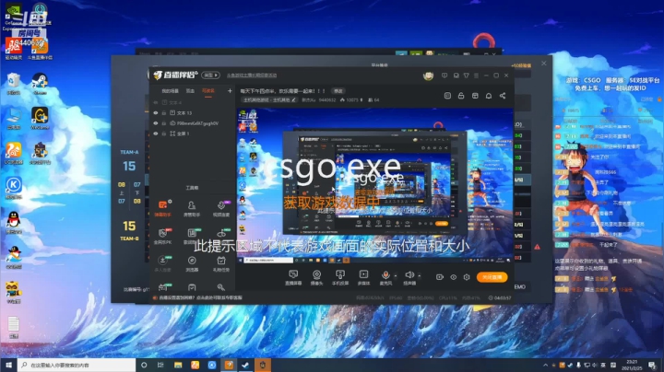Click the csgo.exe game capture preview

coord(375,186)
